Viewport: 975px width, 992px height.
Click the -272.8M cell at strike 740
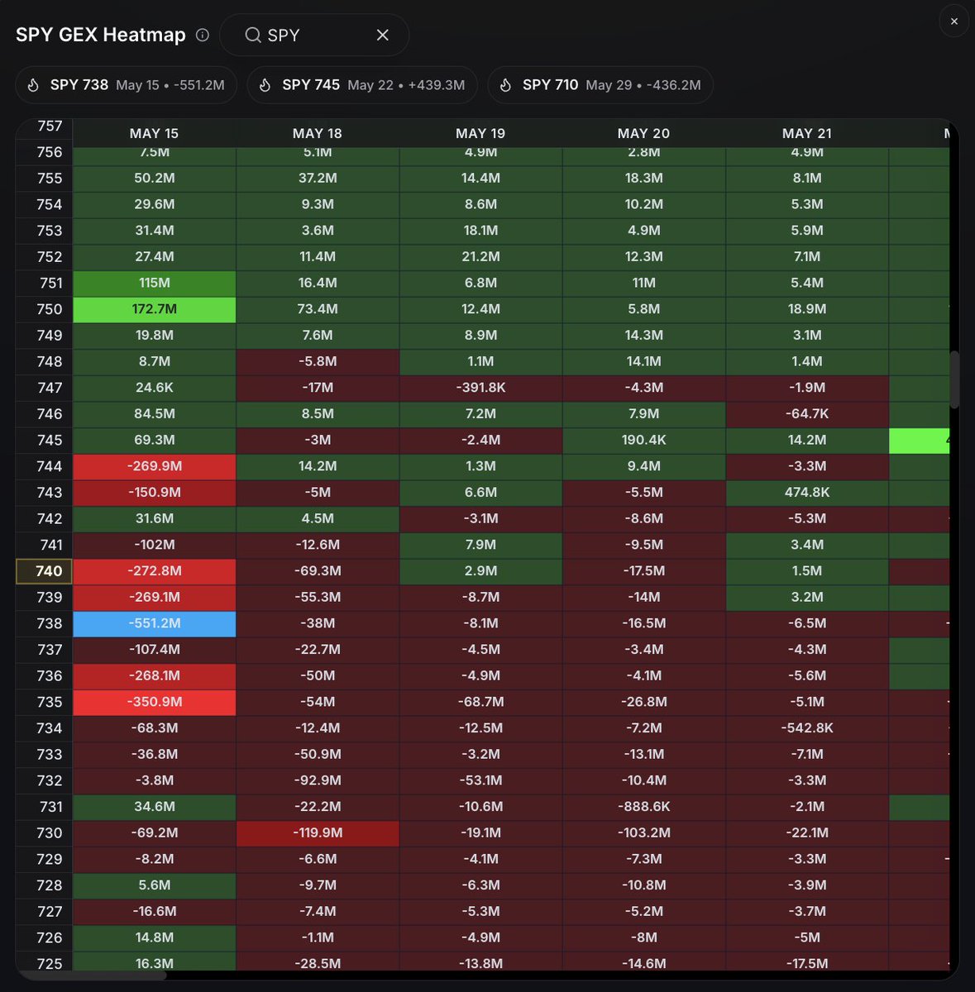click(x=155, y=571)
